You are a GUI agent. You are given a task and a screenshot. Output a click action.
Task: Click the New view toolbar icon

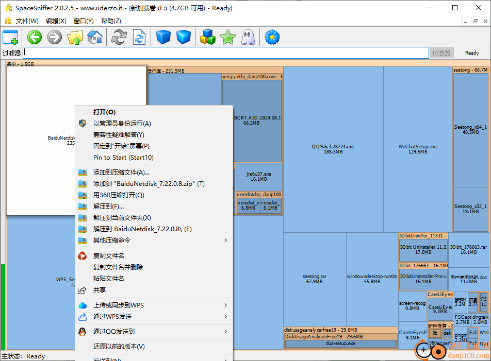tap(11, 37)
